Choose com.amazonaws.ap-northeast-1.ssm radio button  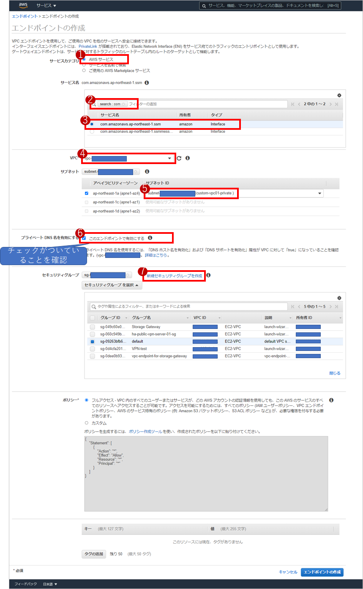point(92,124)
